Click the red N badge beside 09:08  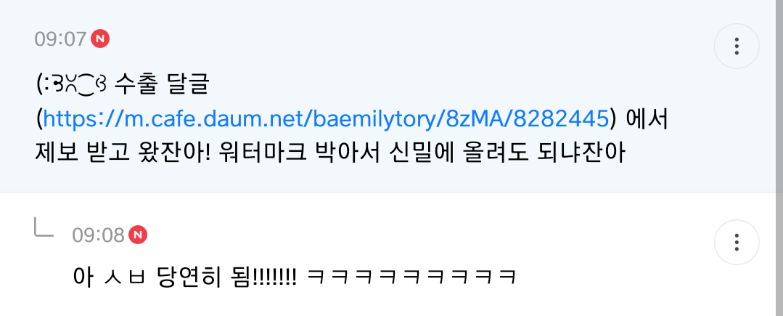click(x=138, y=235)
